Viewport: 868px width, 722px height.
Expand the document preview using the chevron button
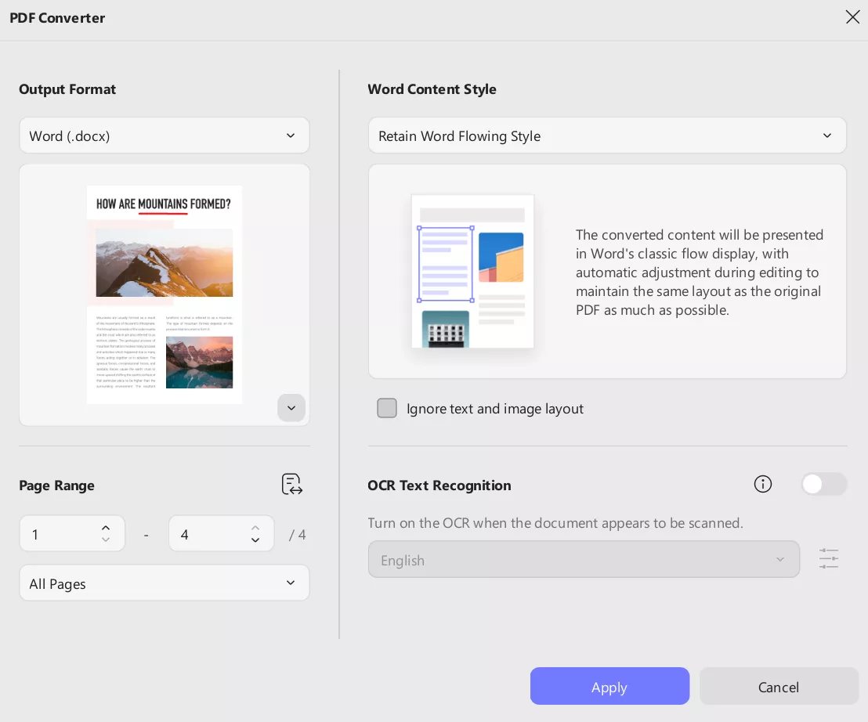[291, 408]
